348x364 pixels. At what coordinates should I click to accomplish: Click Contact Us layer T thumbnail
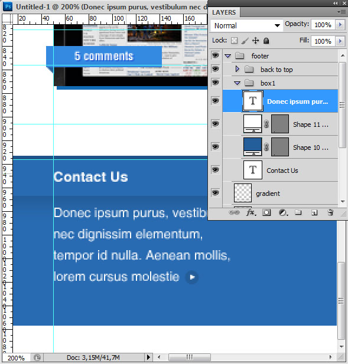(253, 170)
